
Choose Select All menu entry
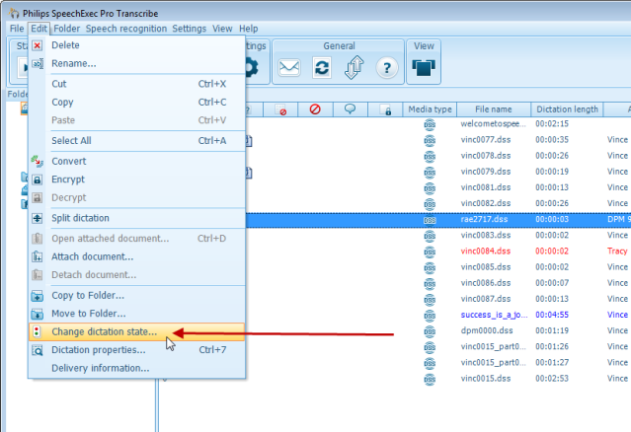(137, 141)
